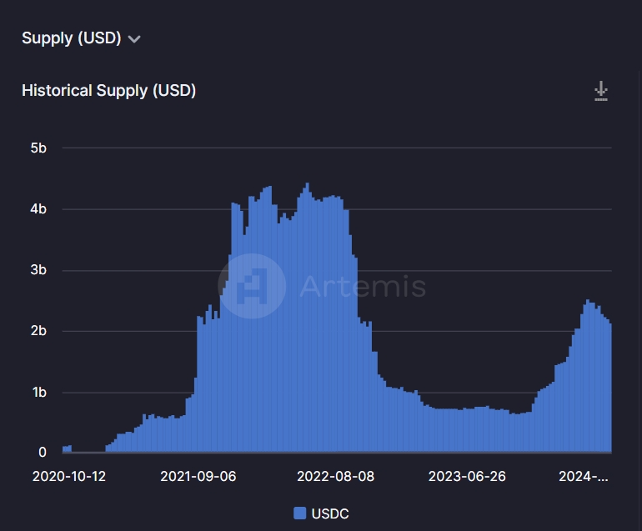642x531 pixels.
Task: Click the Artemis watermark logo icon
Action: click(252, 287)
